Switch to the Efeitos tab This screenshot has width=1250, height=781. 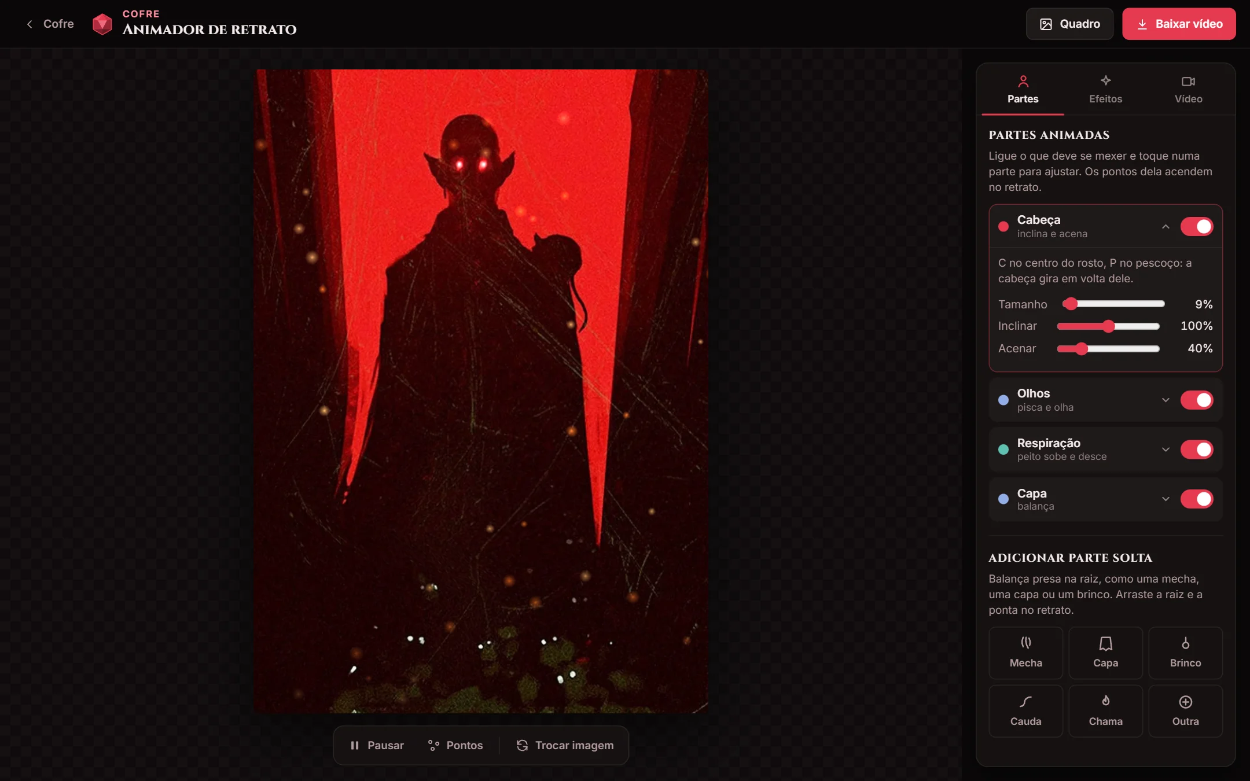tap(1105, 90)
